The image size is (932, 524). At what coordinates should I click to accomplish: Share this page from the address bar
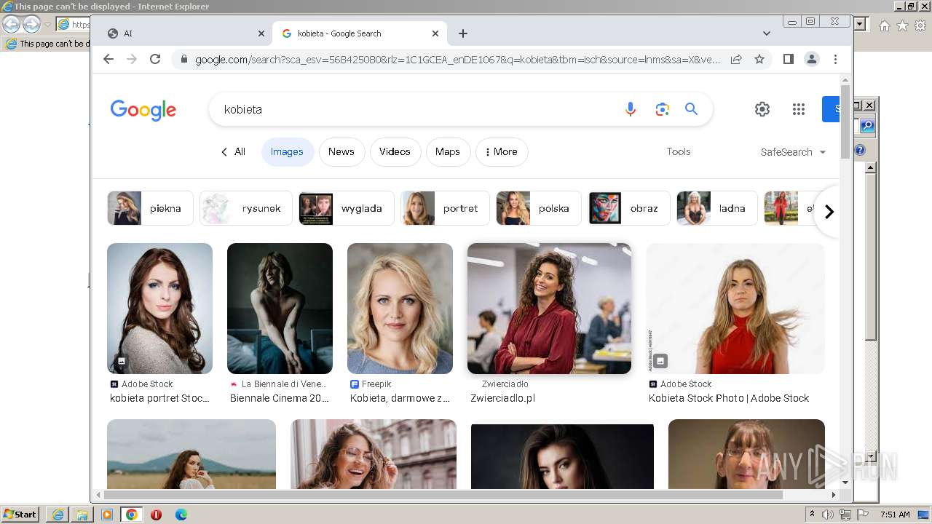click(x=736, y=59)
